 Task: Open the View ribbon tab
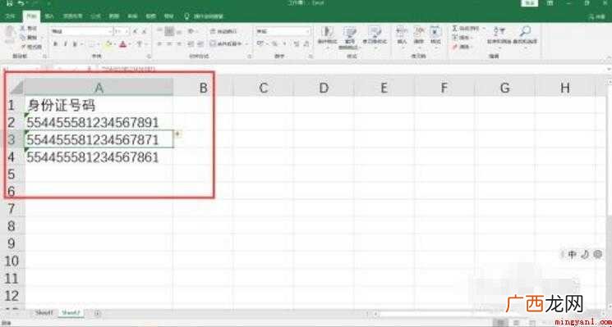click(151, 16)
